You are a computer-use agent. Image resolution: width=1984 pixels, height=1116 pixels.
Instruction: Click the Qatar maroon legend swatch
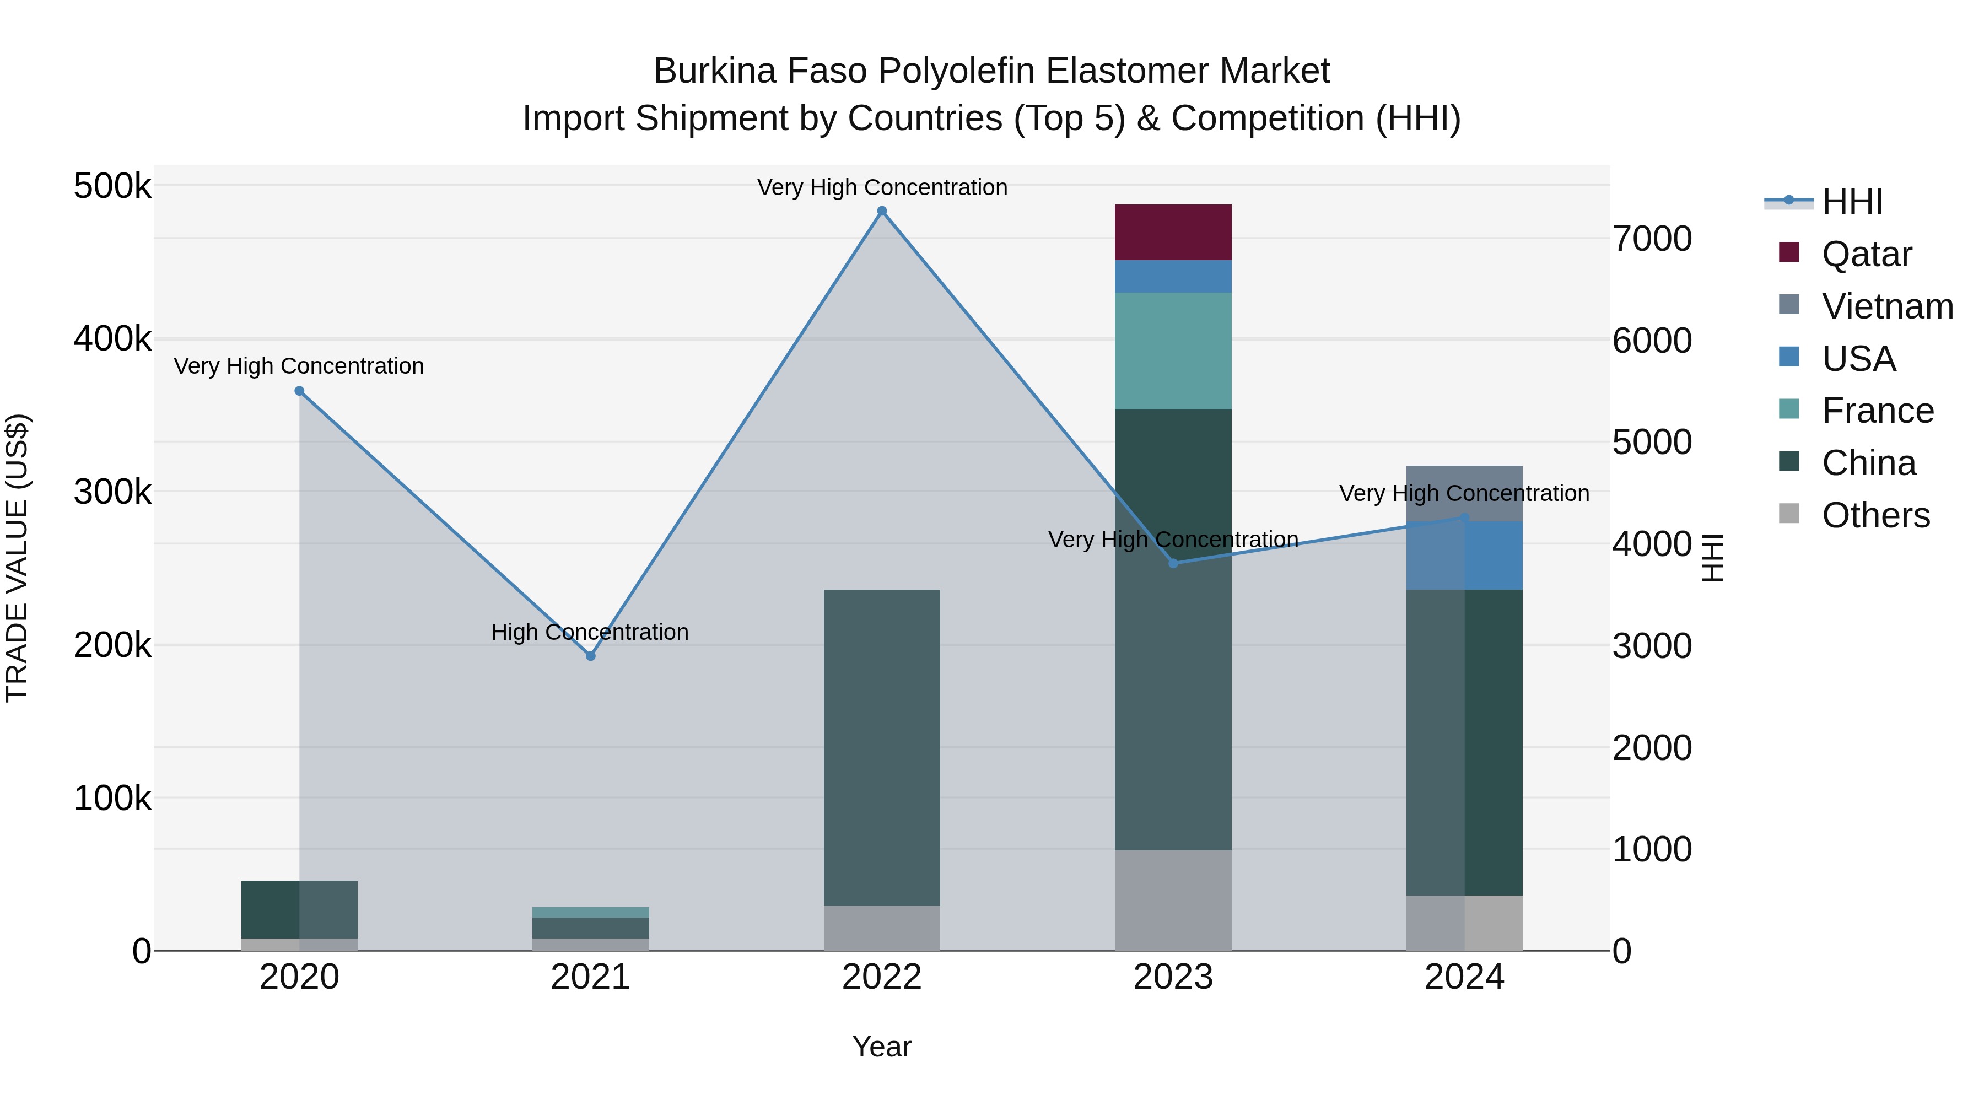click(x=1789, y=252)
